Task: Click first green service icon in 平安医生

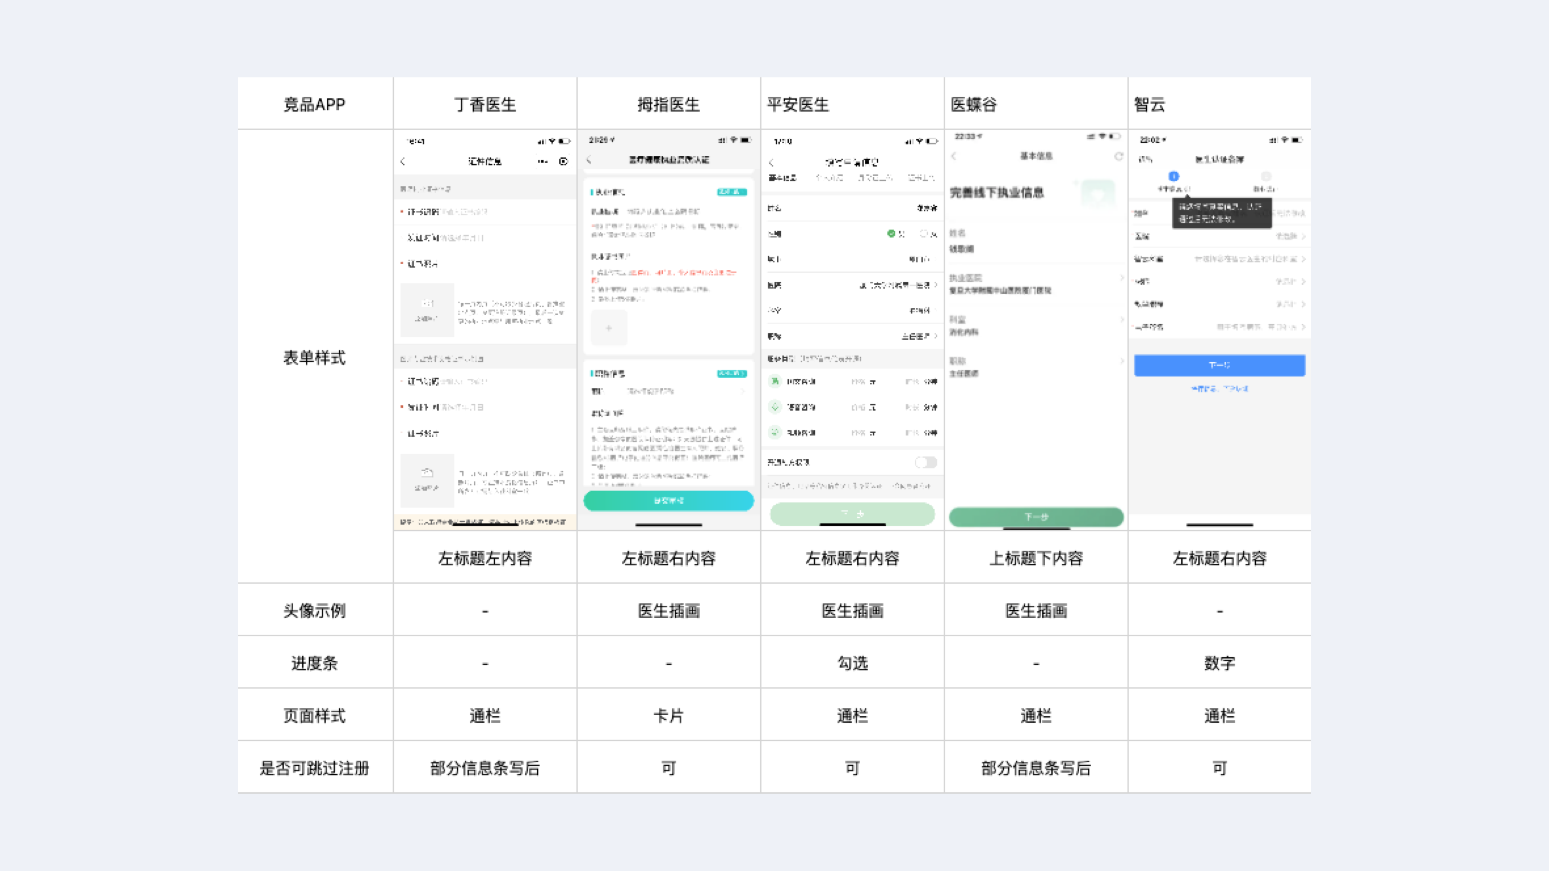Action: click(775, 381)
